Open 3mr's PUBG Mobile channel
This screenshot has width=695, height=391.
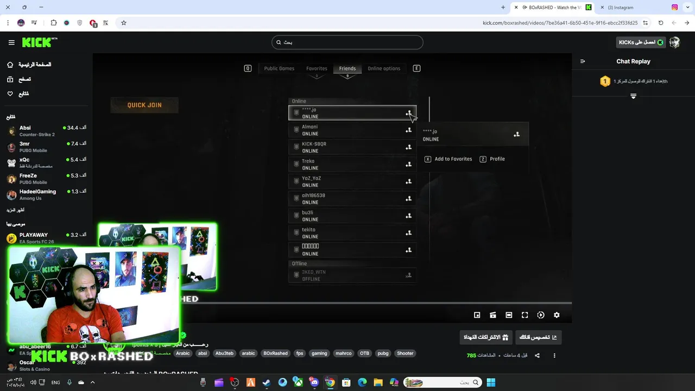coord(46,147)
